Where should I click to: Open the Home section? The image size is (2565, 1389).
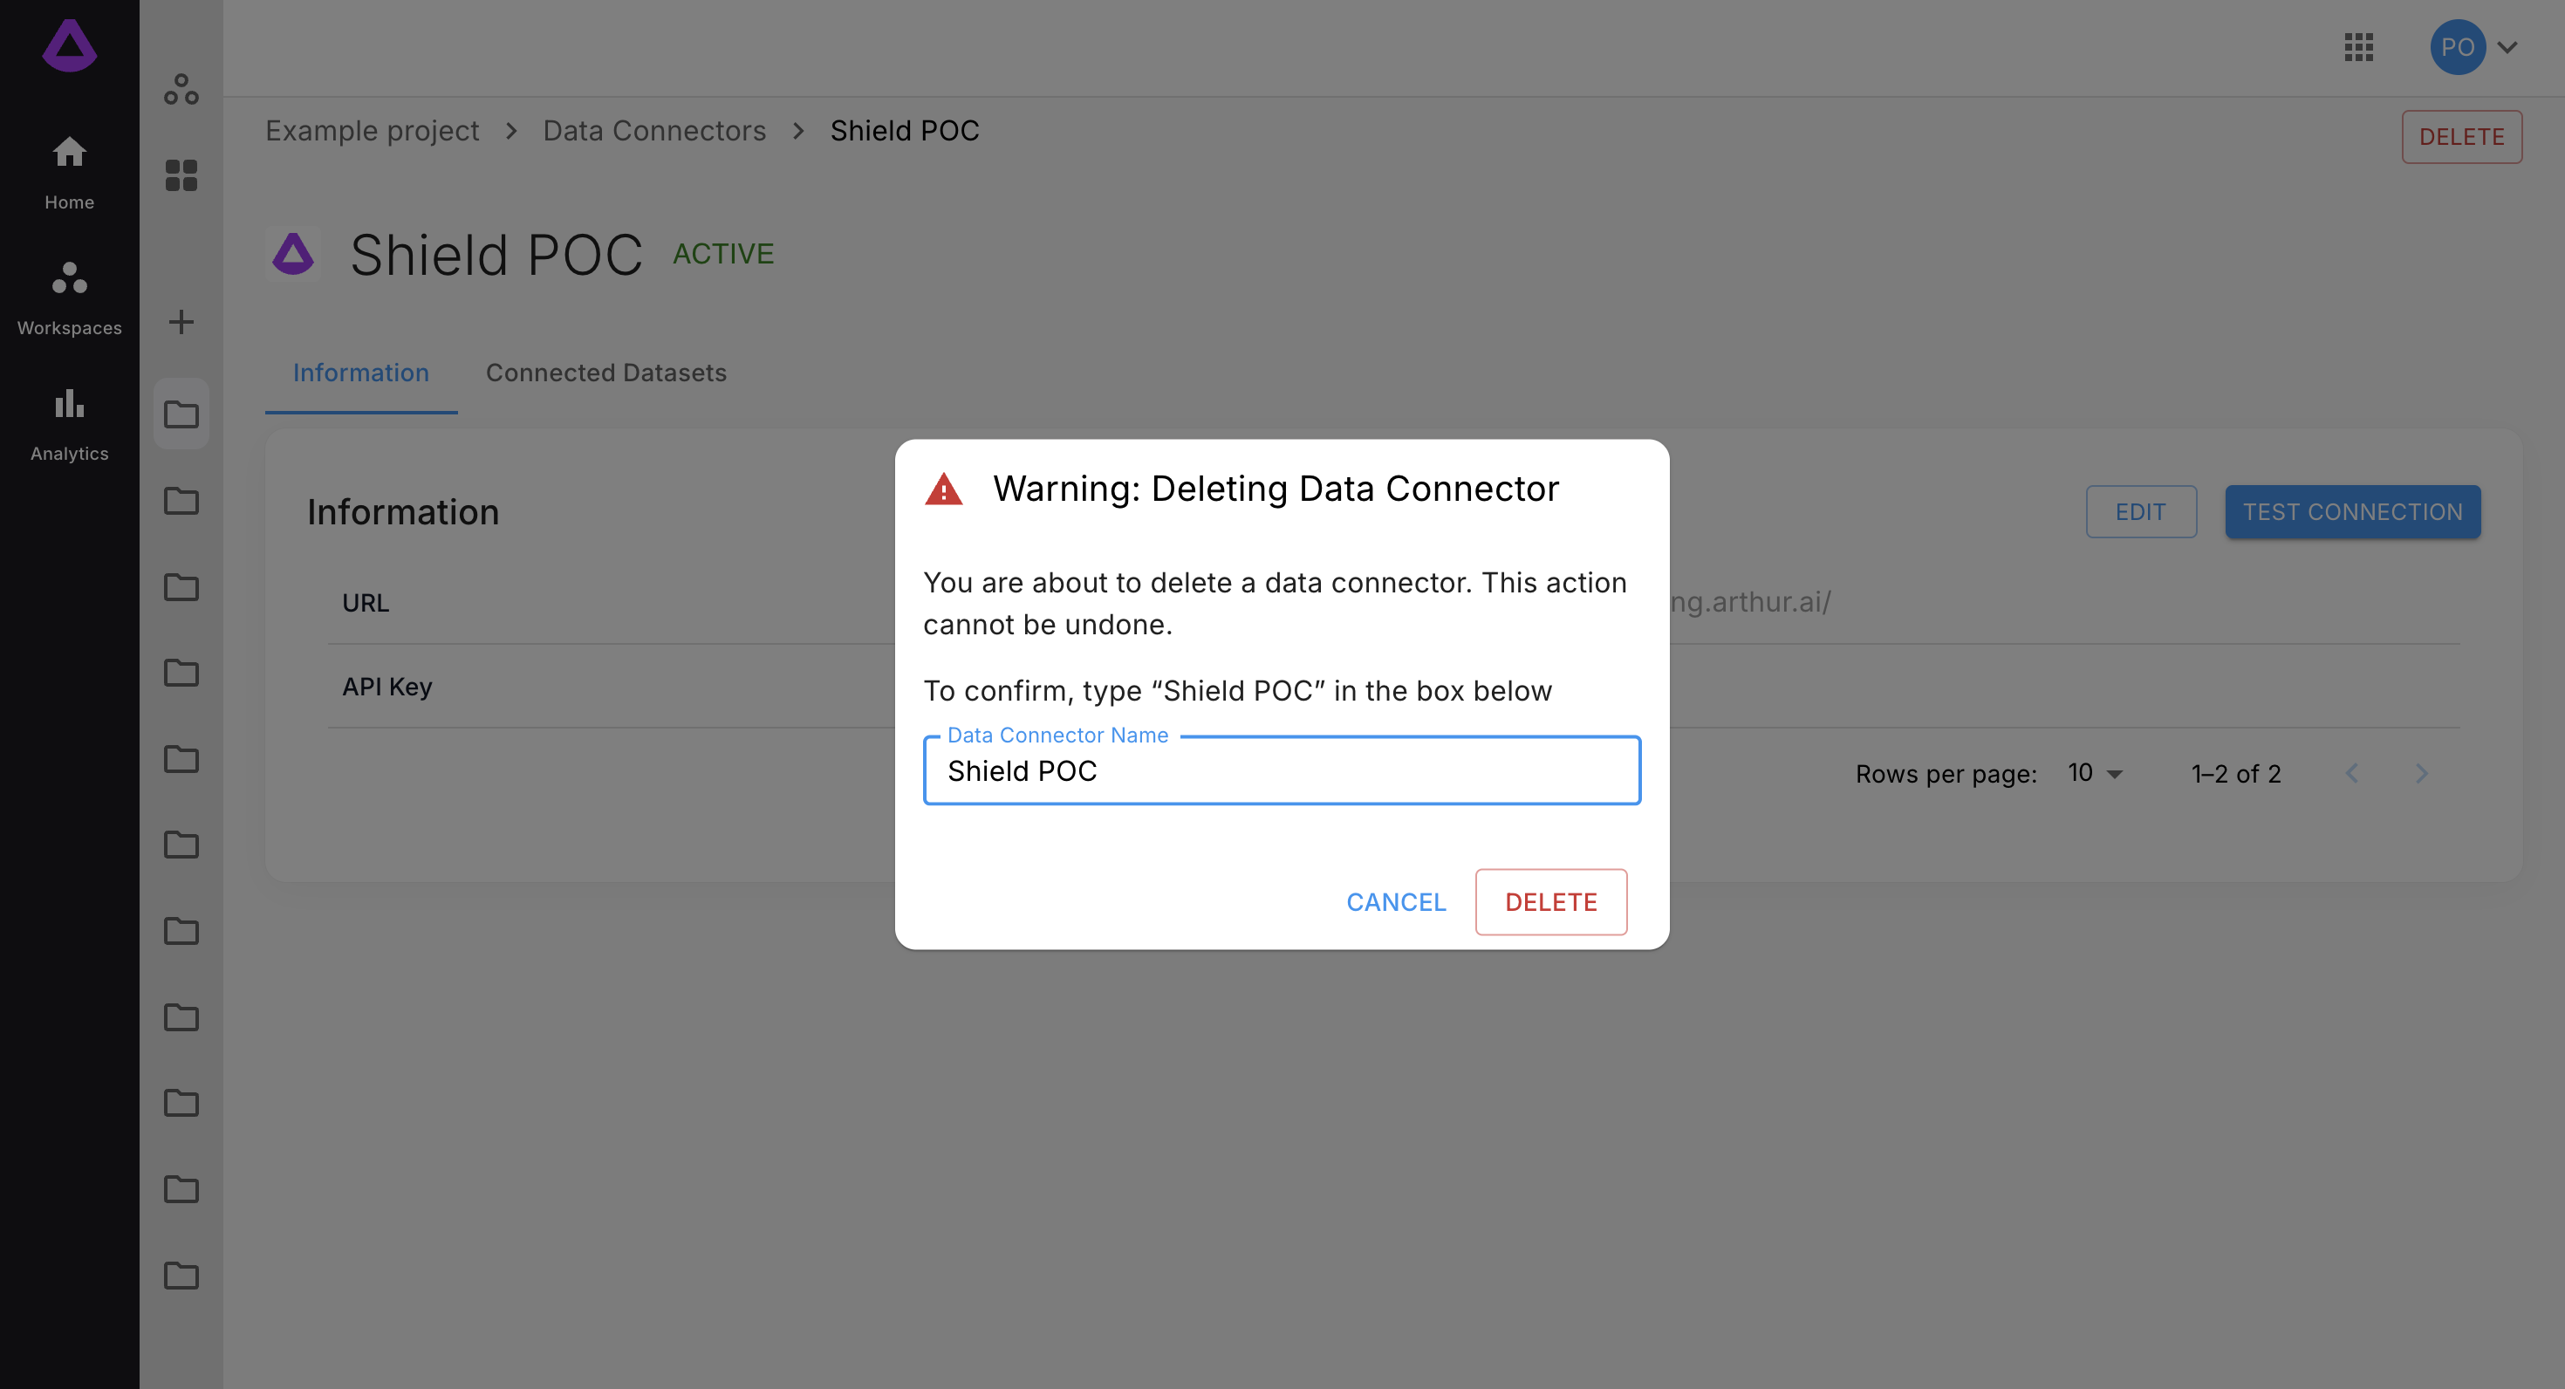[x=70, y=174]
